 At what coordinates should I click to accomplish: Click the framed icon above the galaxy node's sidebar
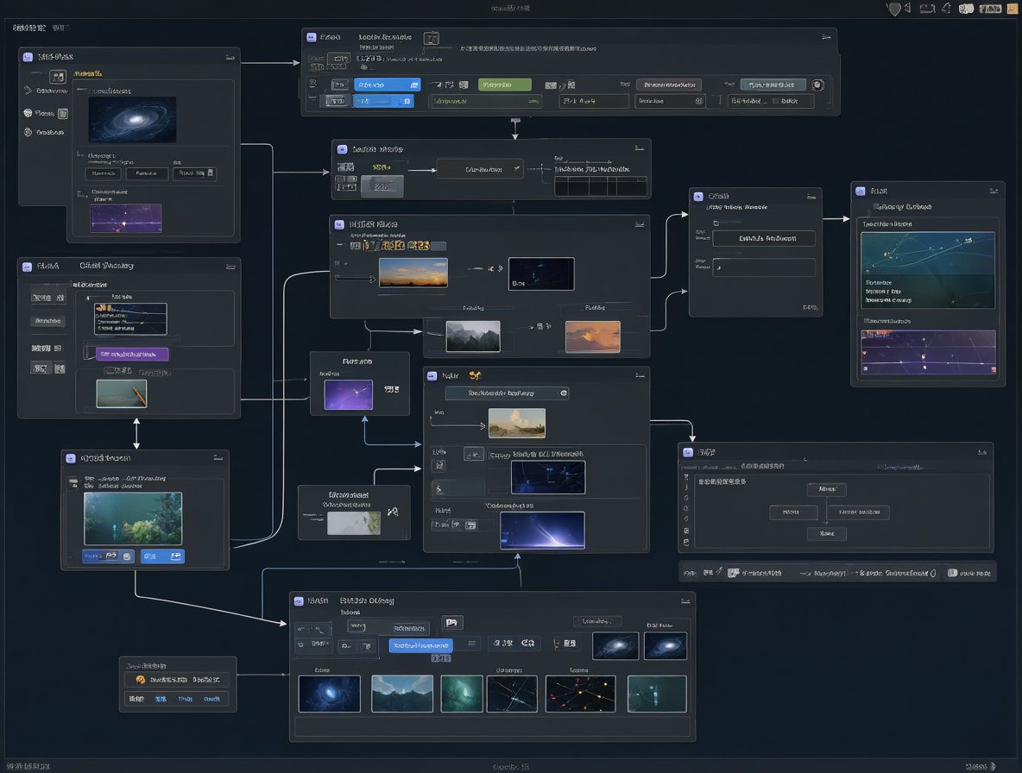[x=58, y=77]
